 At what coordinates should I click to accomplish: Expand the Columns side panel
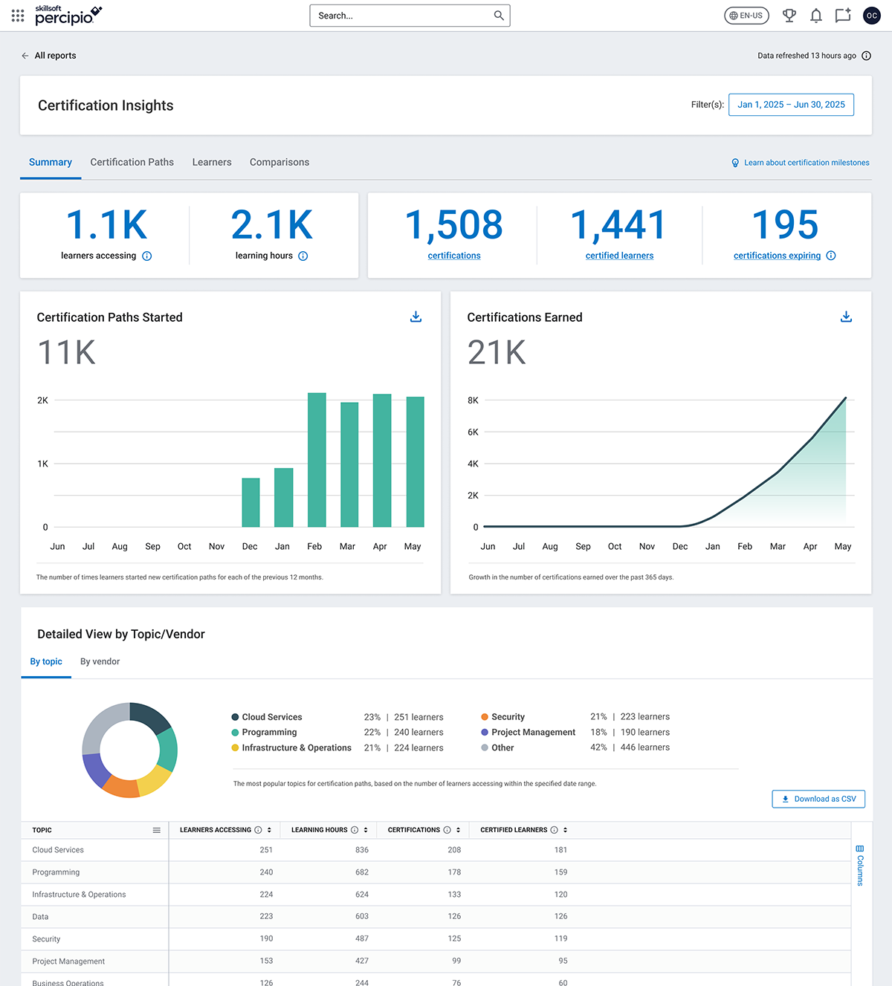(x=860, y=865)
